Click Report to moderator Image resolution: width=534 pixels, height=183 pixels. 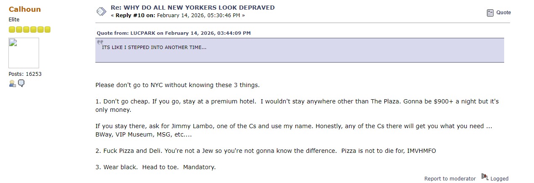click(450, 178)
